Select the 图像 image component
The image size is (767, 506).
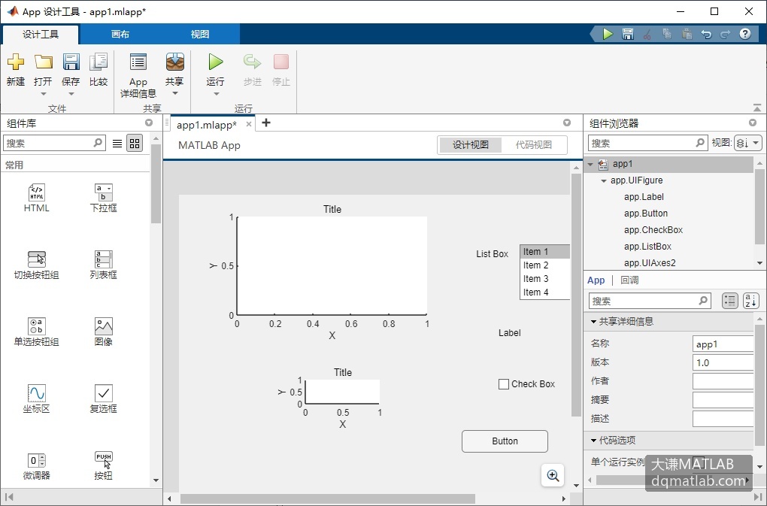[103, 332]
